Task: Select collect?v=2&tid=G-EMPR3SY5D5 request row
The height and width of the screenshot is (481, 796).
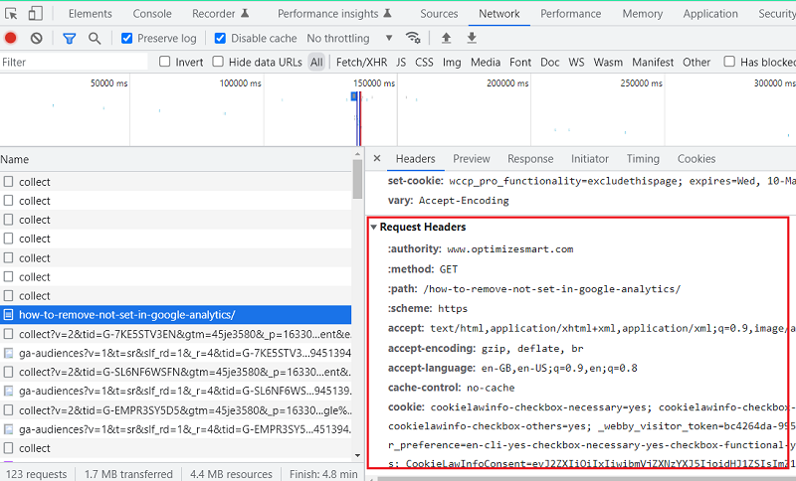Action: click(x=176, y=410)
